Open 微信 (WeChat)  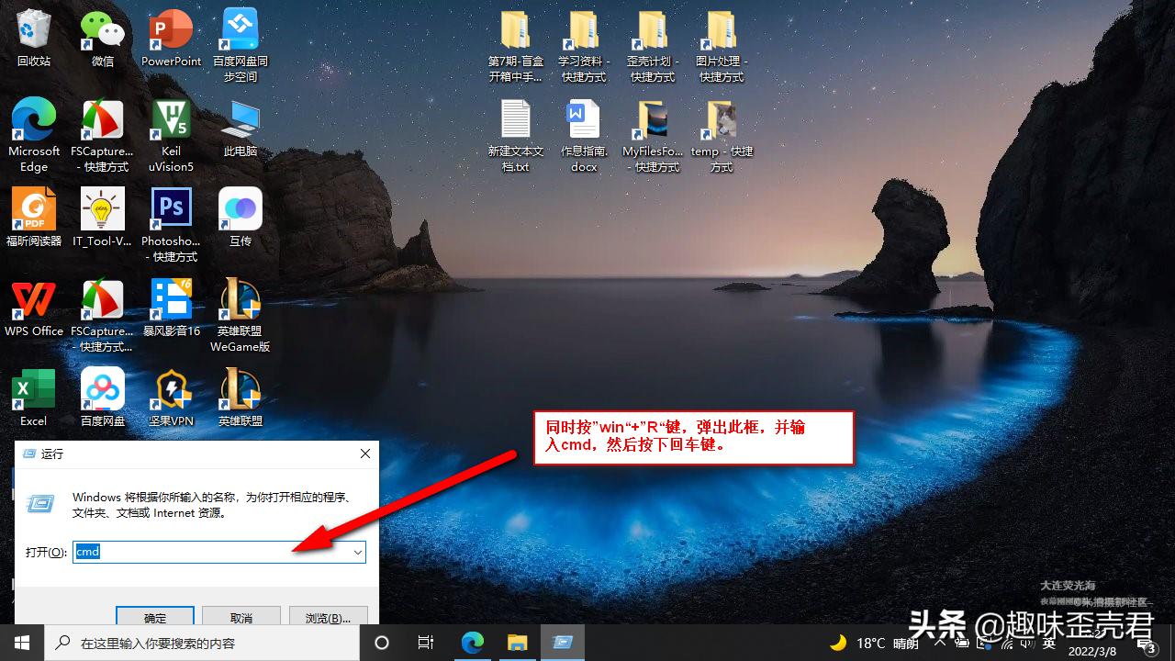pos(103,28)
